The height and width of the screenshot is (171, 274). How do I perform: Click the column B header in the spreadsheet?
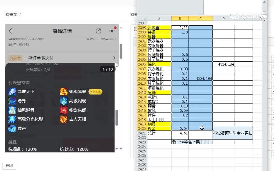(180, 18)
